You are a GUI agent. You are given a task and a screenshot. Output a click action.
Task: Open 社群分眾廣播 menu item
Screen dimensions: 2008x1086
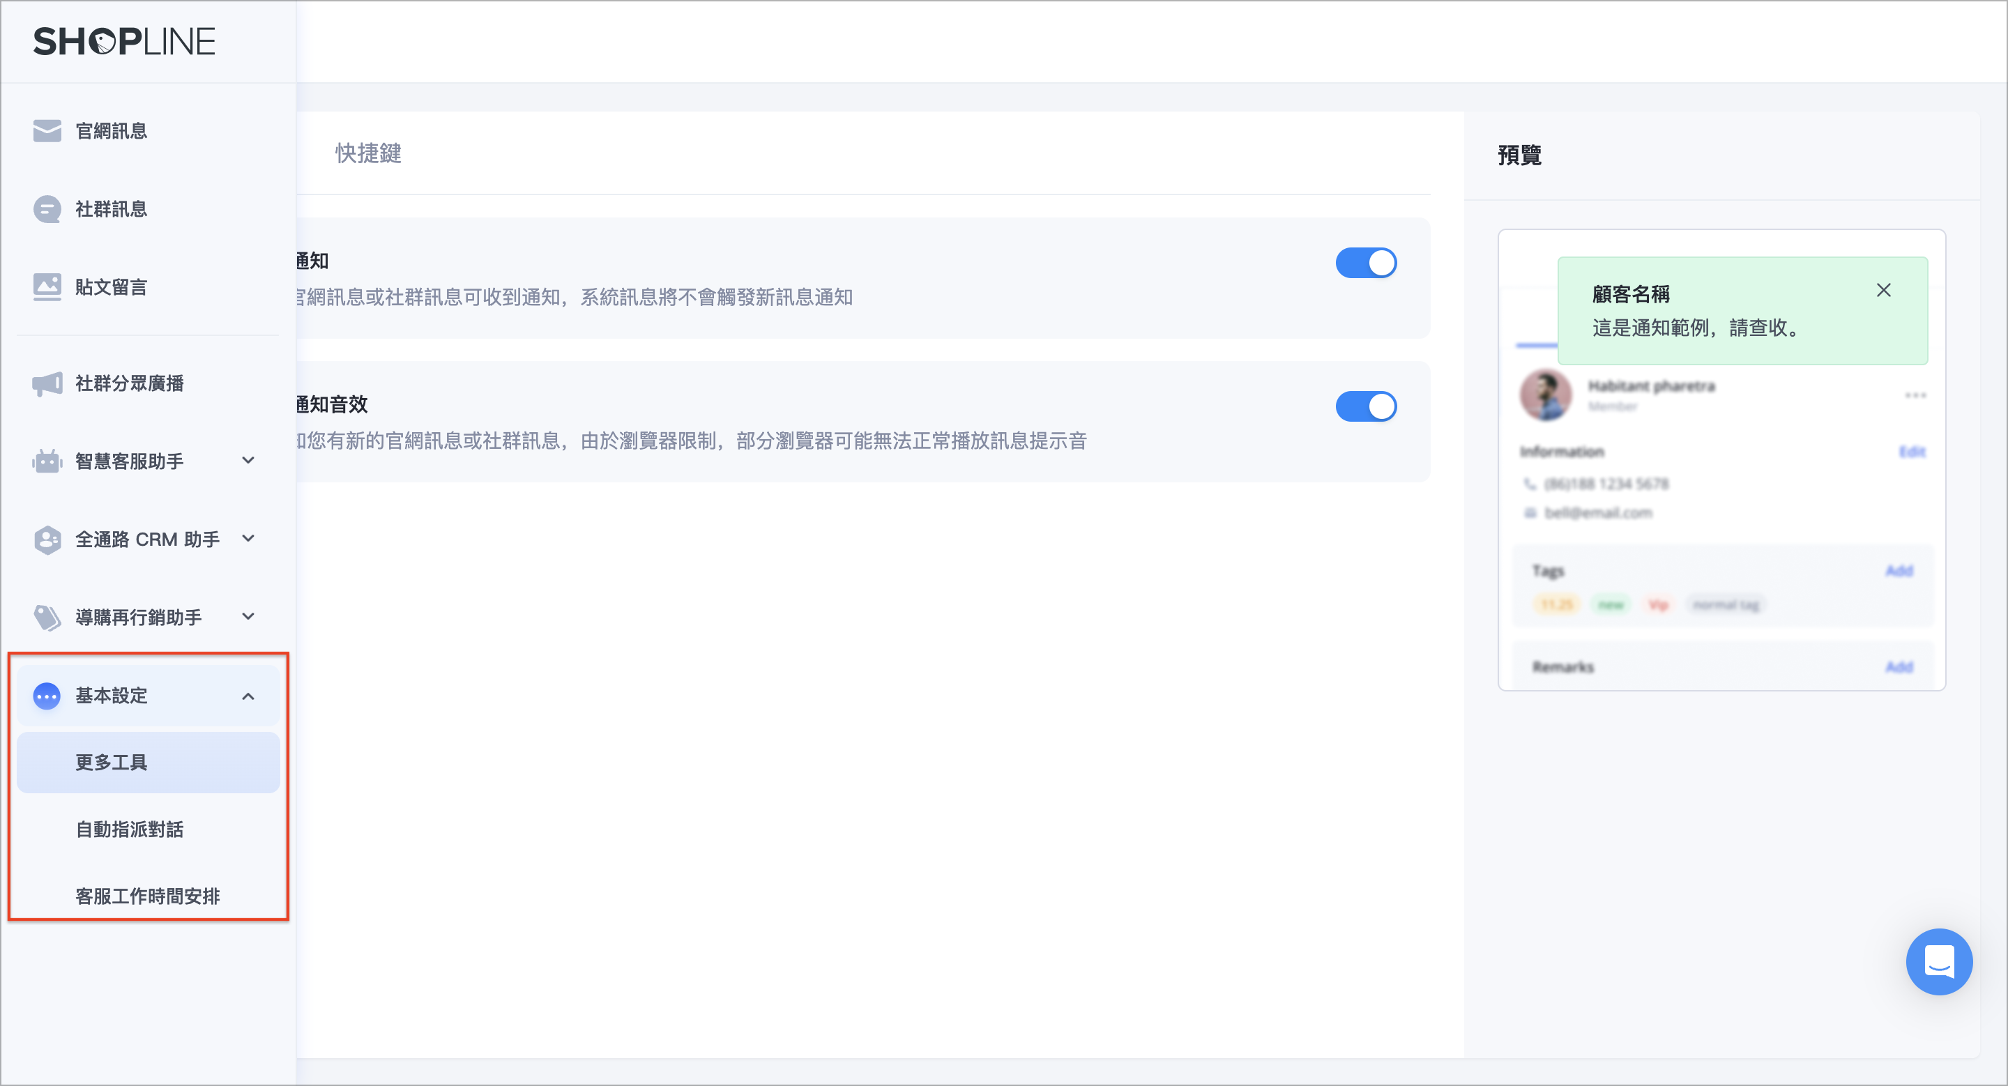click(x=148, y=383)
